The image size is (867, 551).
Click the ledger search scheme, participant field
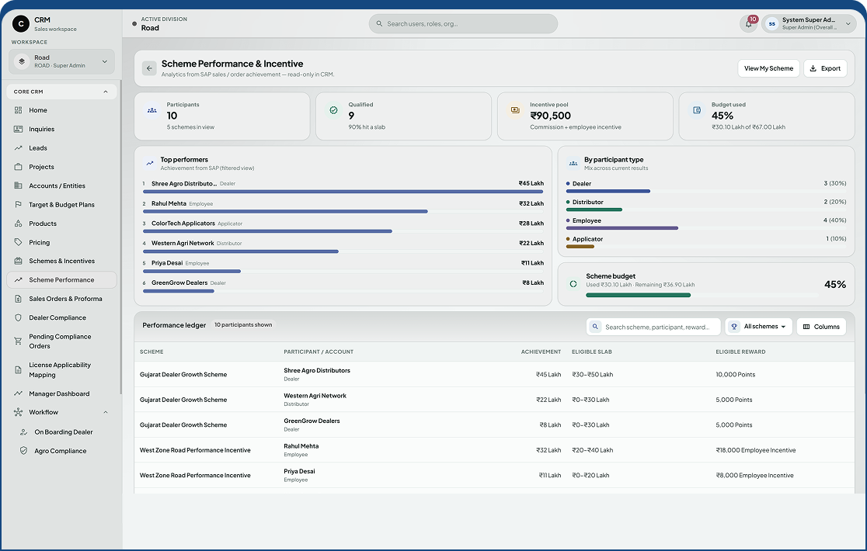pos(653,327)
